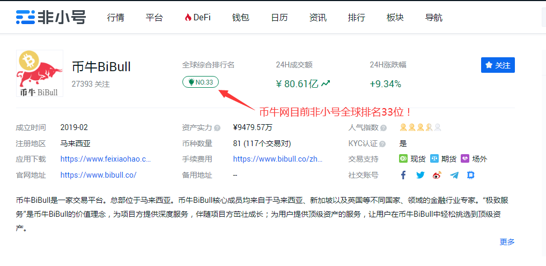Image resolution: width=546 pixels, height=266 pixels.
Task: Click the help icon next to 人气指数
Action: [x=383, y=128]
